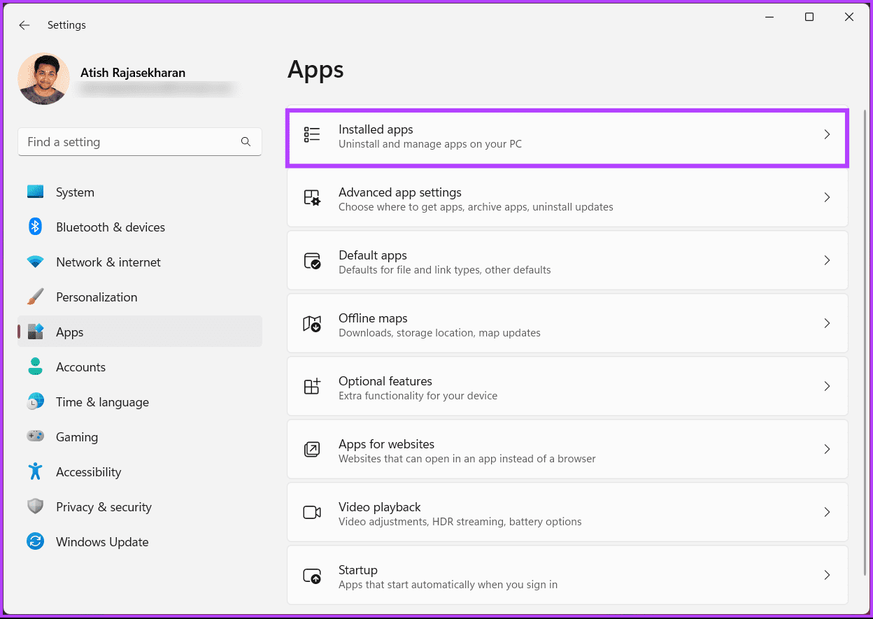Open Time & language
Image resolution: width=873 pixels, height=619 pixels.
pos(140,402)
